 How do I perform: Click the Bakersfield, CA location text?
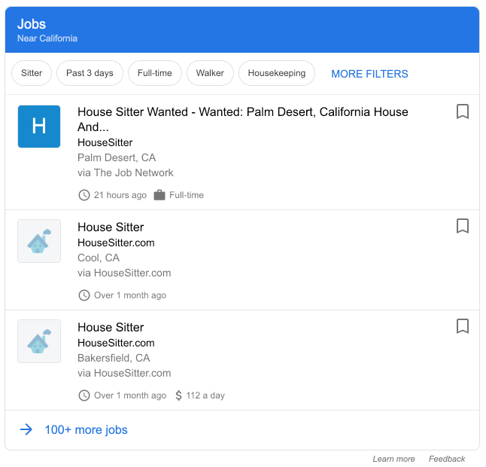click(114, 358)
